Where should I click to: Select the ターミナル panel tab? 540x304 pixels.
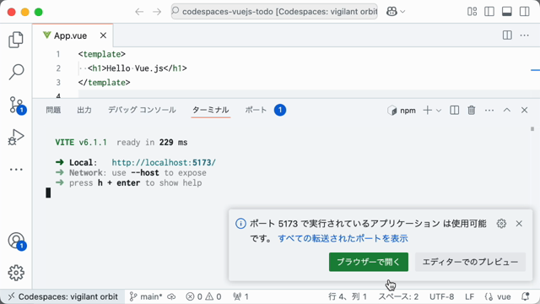[210, 110]
